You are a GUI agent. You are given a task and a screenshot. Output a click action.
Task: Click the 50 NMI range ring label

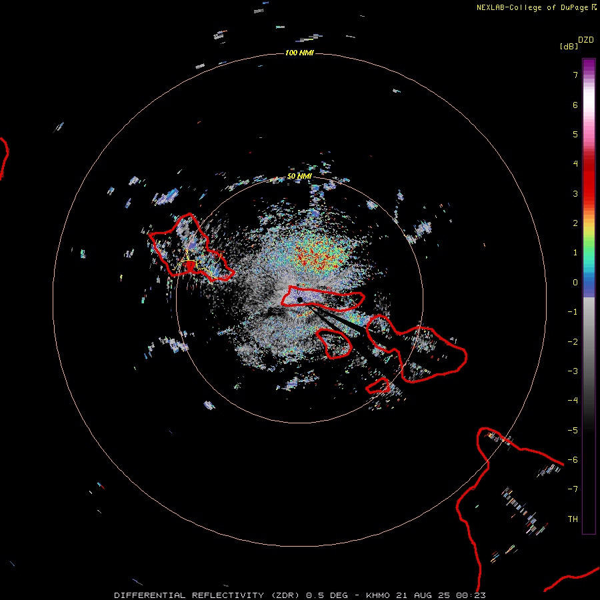click(299, 176)
